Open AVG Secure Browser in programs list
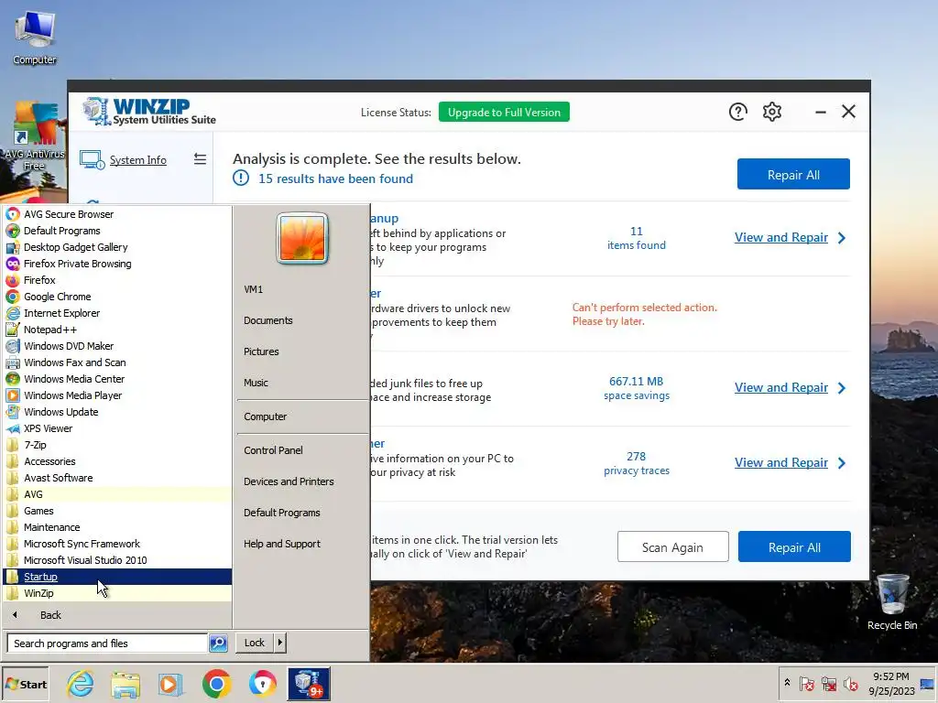Screen dimensions: 938x703 click(117, 214)
